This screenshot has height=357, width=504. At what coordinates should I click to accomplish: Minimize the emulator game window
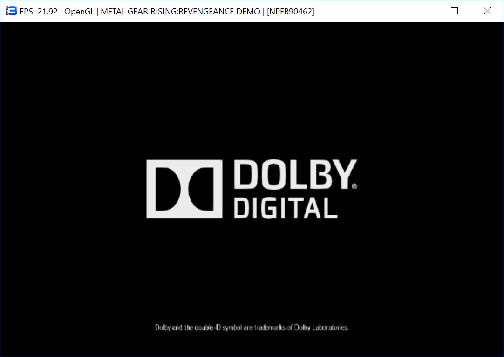point(422,11)
